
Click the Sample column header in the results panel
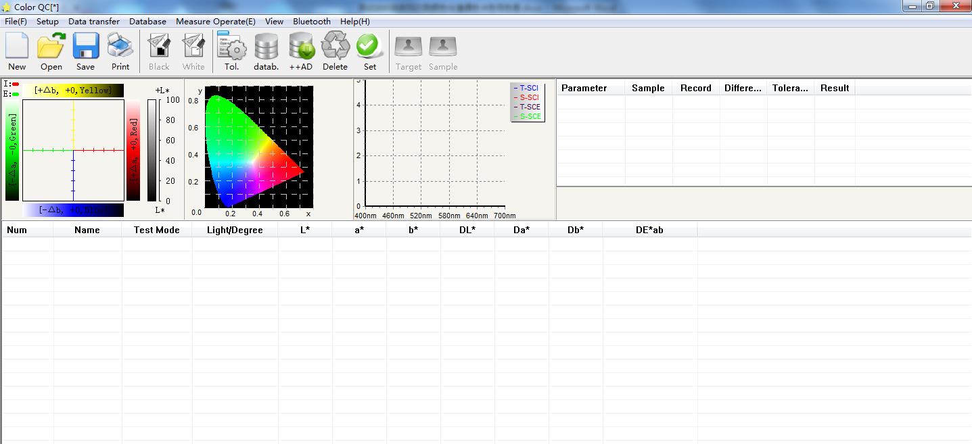(x=649, y=88)
